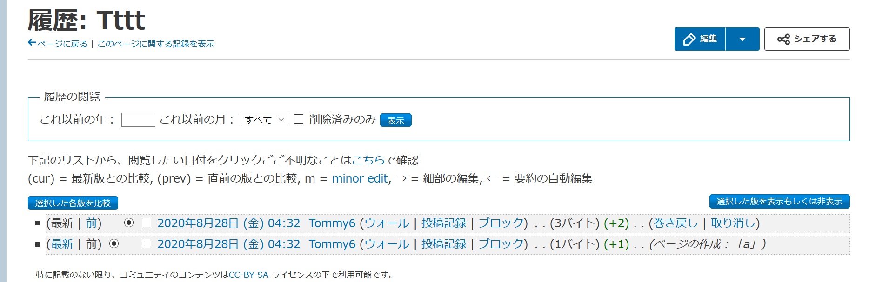Select the second revision's radio button
Image resolution: width=869 pixels, height=282 pixels.
114,244
